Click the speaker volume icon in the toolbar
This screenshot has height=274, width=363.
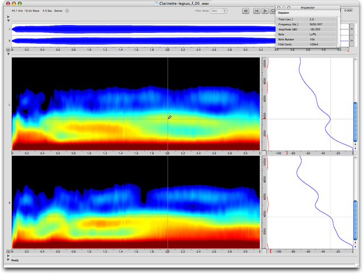245,10
